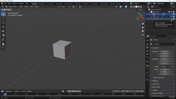This screenshot has height=99, width=176.
Task: Play the animation forward
Action: click(x=75, y=91)
